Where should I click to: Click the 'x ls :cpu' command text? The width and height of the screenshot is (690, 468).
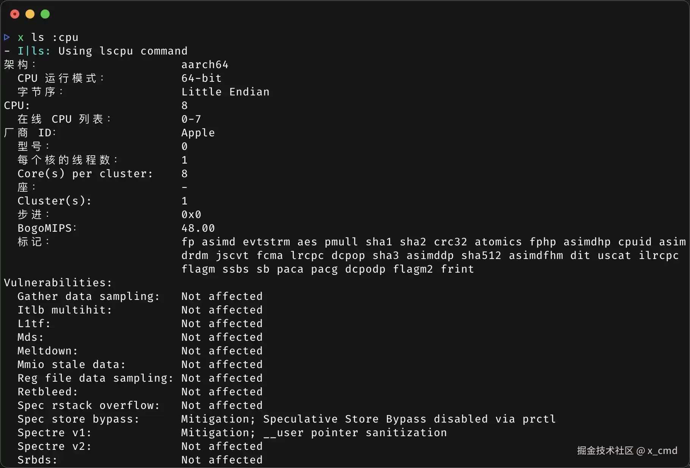tap(48, 37)
